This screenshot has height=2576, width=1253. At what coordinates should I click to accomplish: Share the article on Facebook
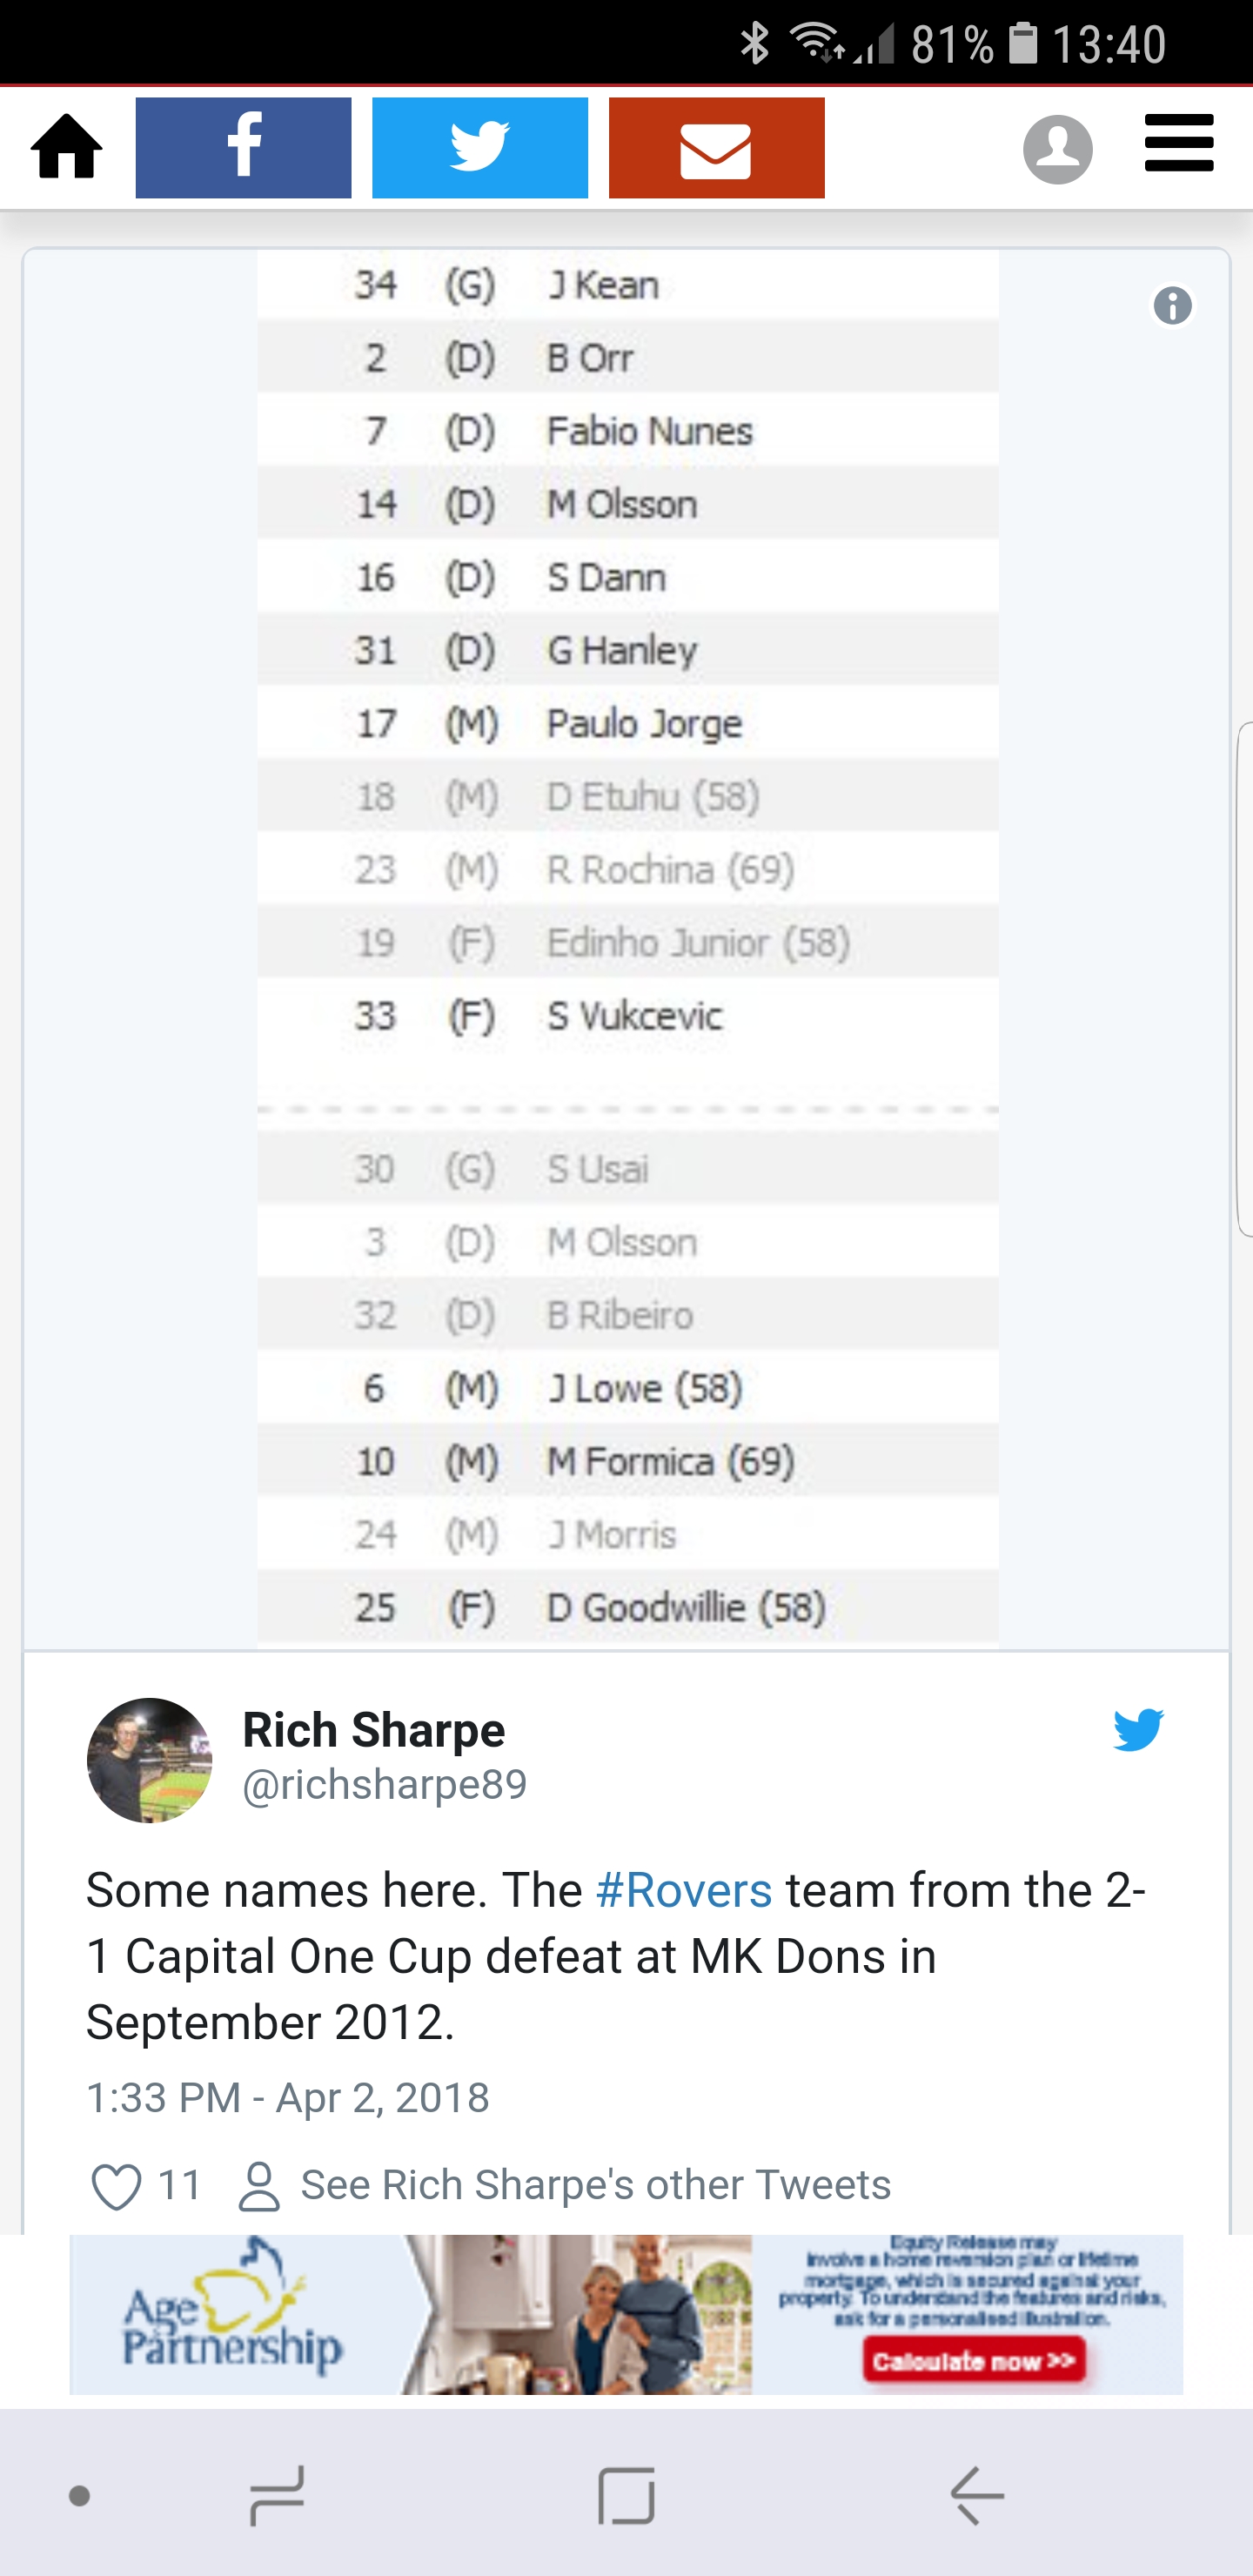(243, 148)
